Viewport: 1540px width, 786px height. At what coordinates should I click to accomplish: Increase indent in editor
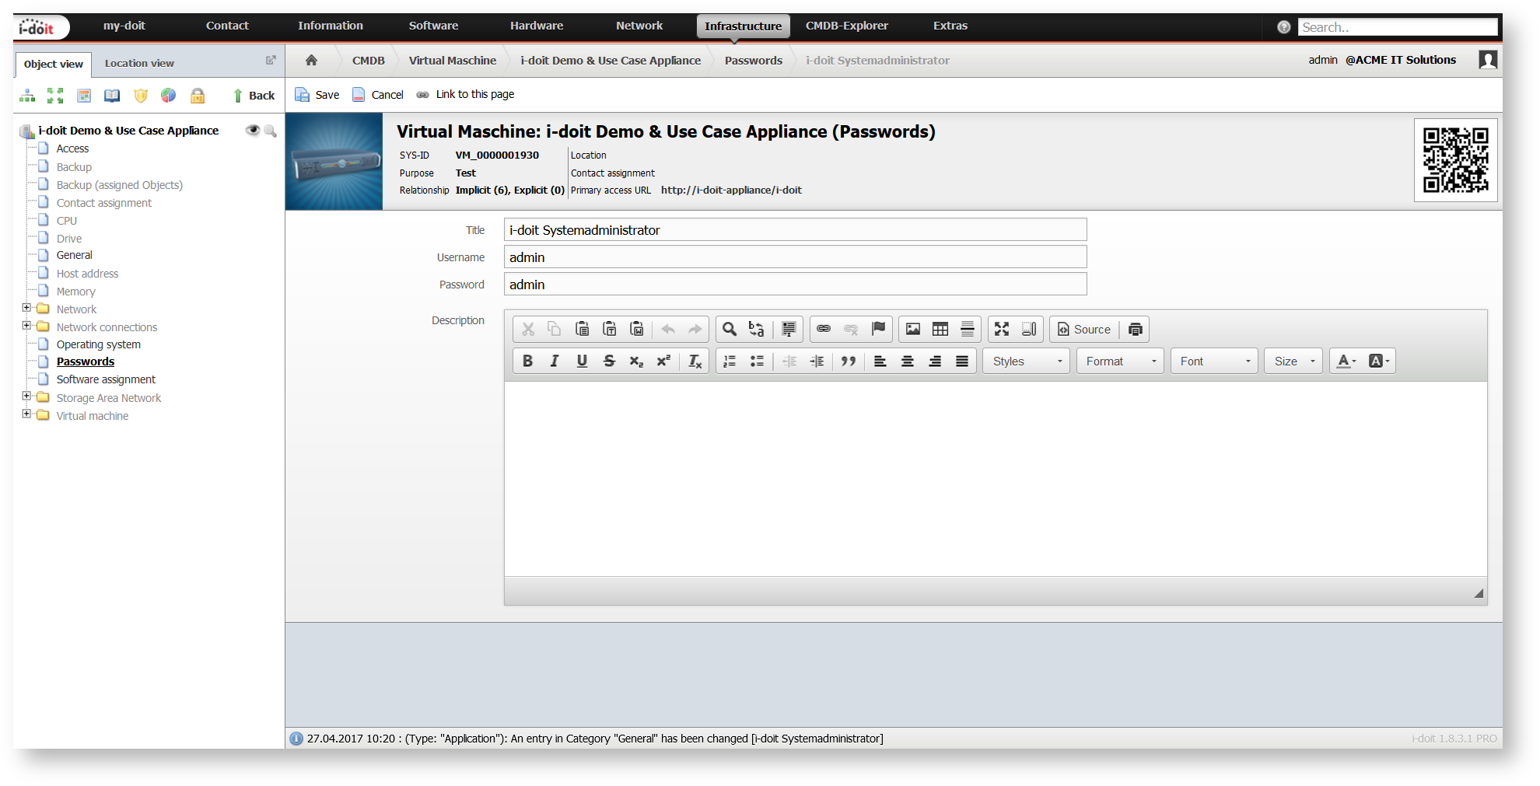(x=817, y=362)
